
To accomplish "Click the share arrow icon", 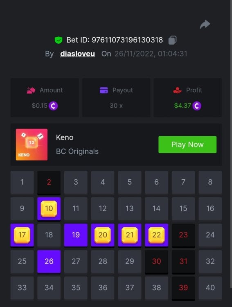I will (x=205, y=24).
